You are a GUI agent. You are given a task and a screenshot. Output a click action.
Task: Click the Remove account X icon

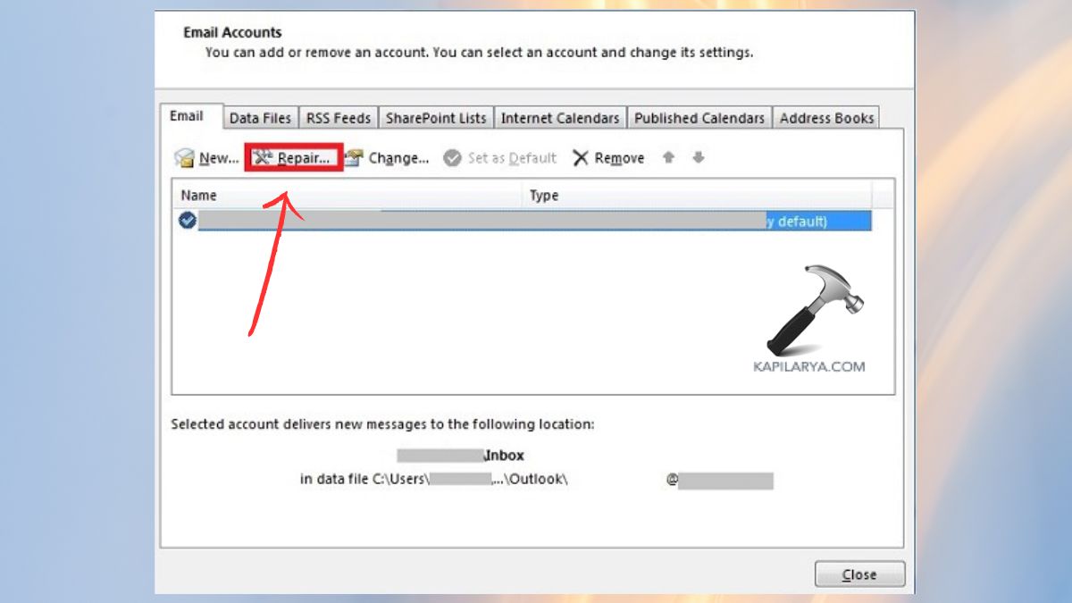click(x=581, y=157)
